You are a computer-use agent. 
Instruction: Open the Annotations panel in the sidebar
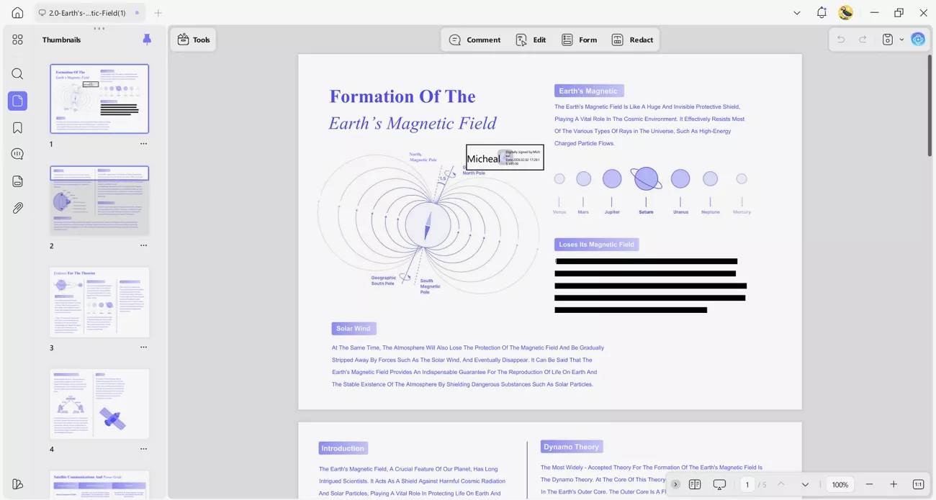click(17, 154)
